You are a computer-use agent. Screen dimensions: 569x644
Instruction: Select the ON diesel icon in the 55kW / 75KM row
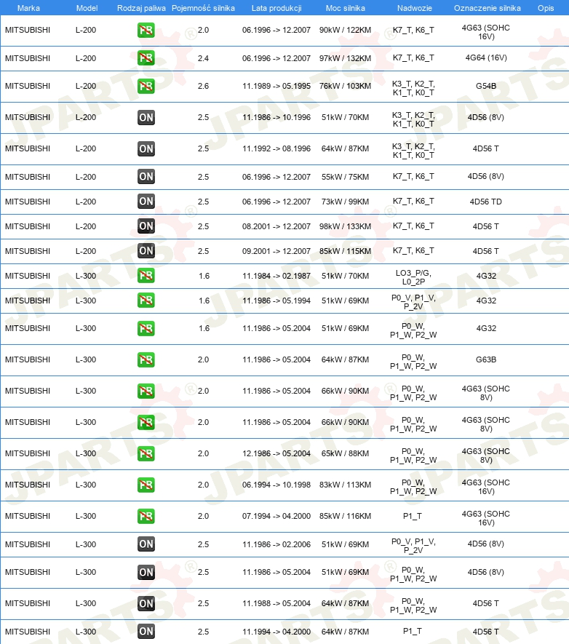click(x=146, y=177)
